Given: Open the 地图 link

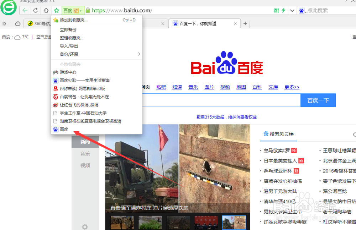Looking at the screenshot, I should 241,87.
